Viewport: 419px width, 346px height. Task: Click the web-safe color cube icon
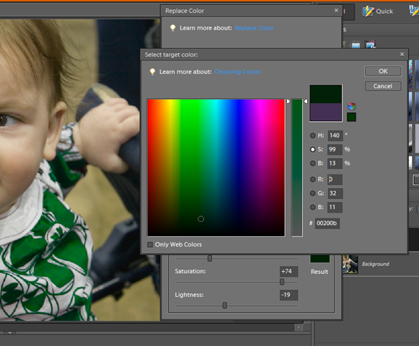pyautogui.click(x=351, y=107)
